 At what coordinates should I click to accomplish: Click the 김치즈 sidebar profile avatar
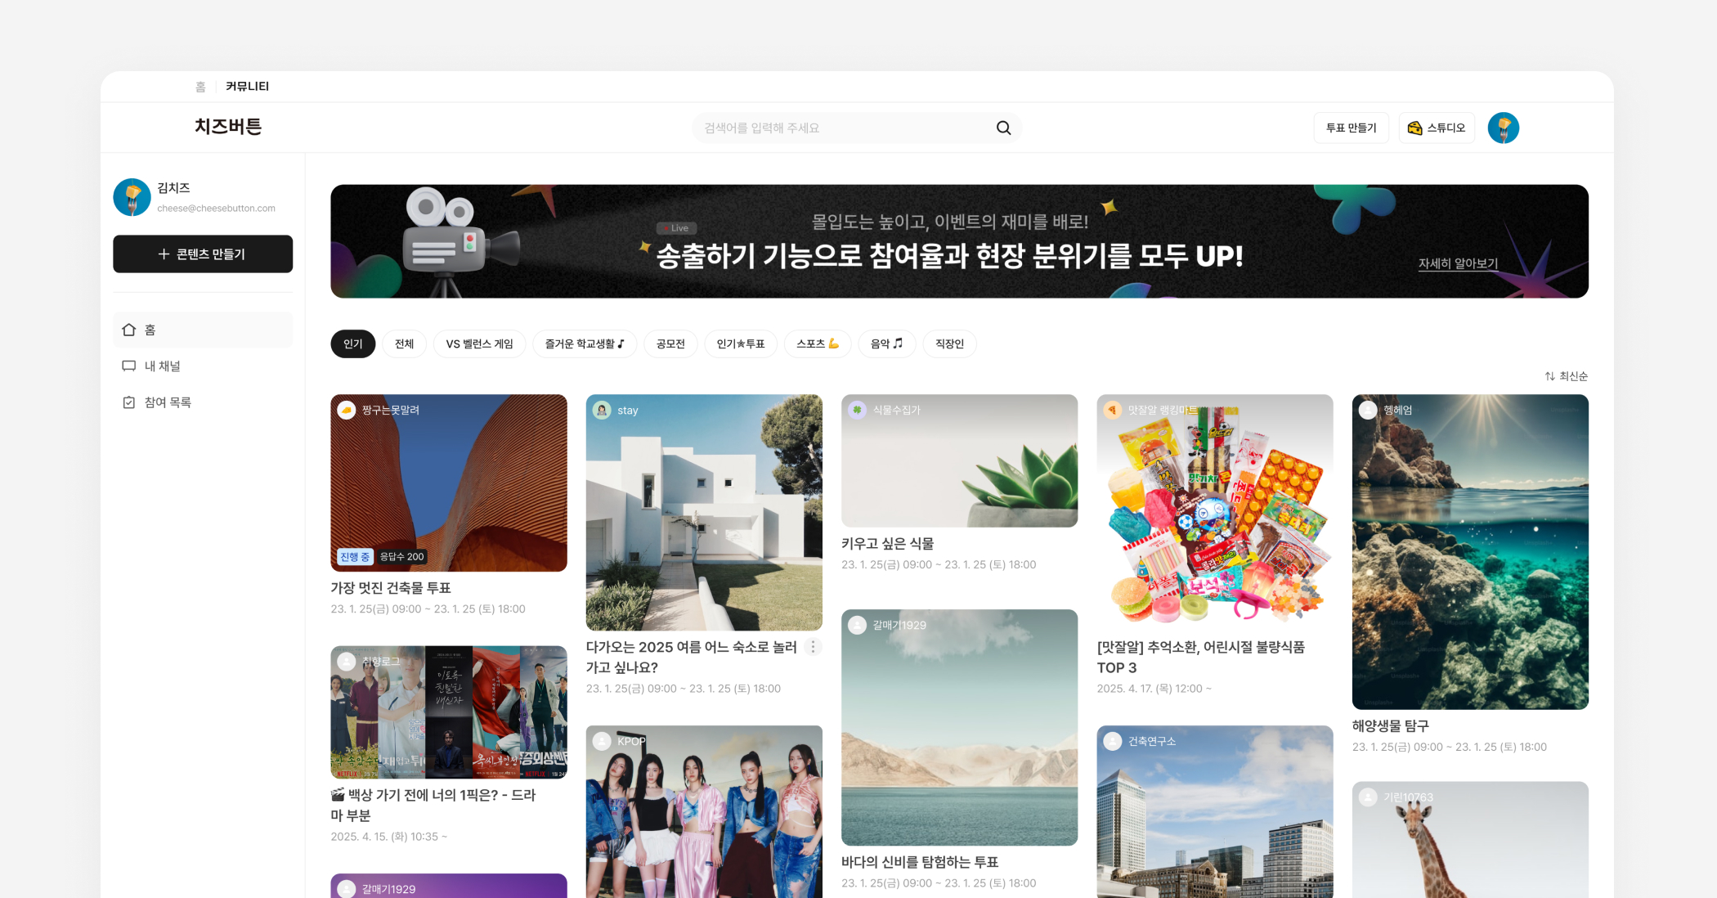coord(132,197)
